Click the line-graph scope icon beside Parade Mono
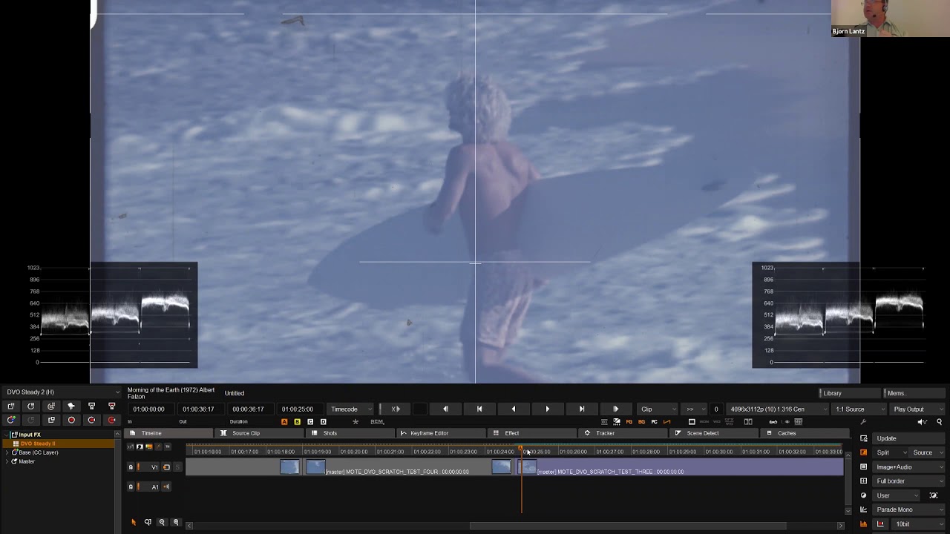Image resolution: width=950 pixels, height=534 pixels. tap(863, 510)
